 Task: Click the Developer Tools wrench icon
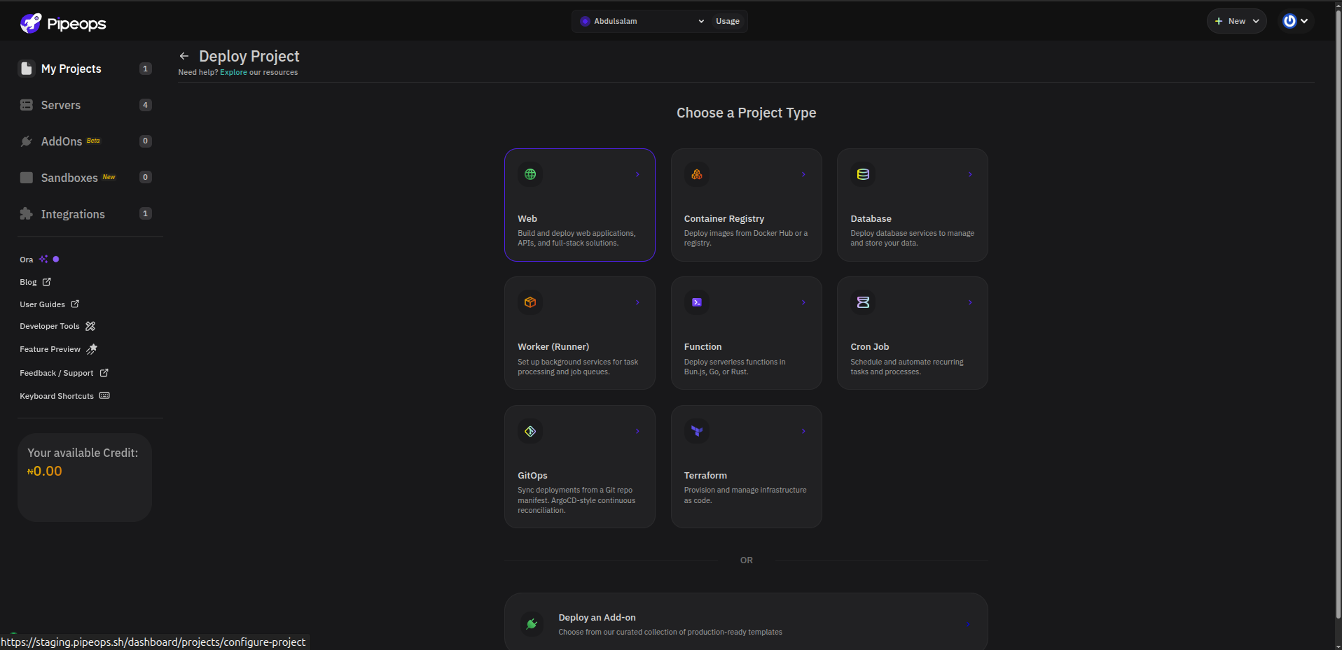[x=90, y=326]
